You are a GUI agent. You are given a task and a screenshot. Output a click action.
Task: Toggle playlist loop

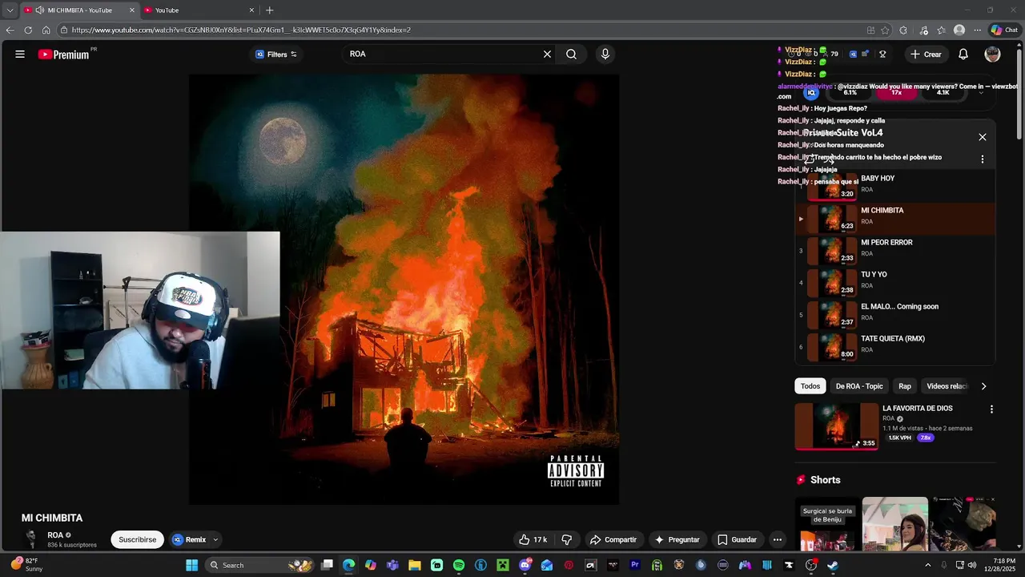pyautogui.click(x=809, y=159)
